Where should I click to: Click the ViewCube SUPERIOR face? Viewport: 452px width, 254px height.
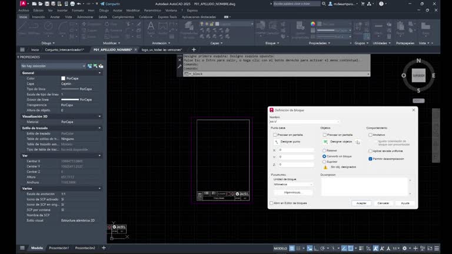click(x=418, y=76)
